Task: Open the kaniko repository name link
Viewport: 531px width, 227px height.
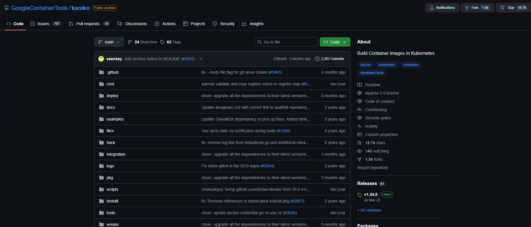Action: point(81,8)
